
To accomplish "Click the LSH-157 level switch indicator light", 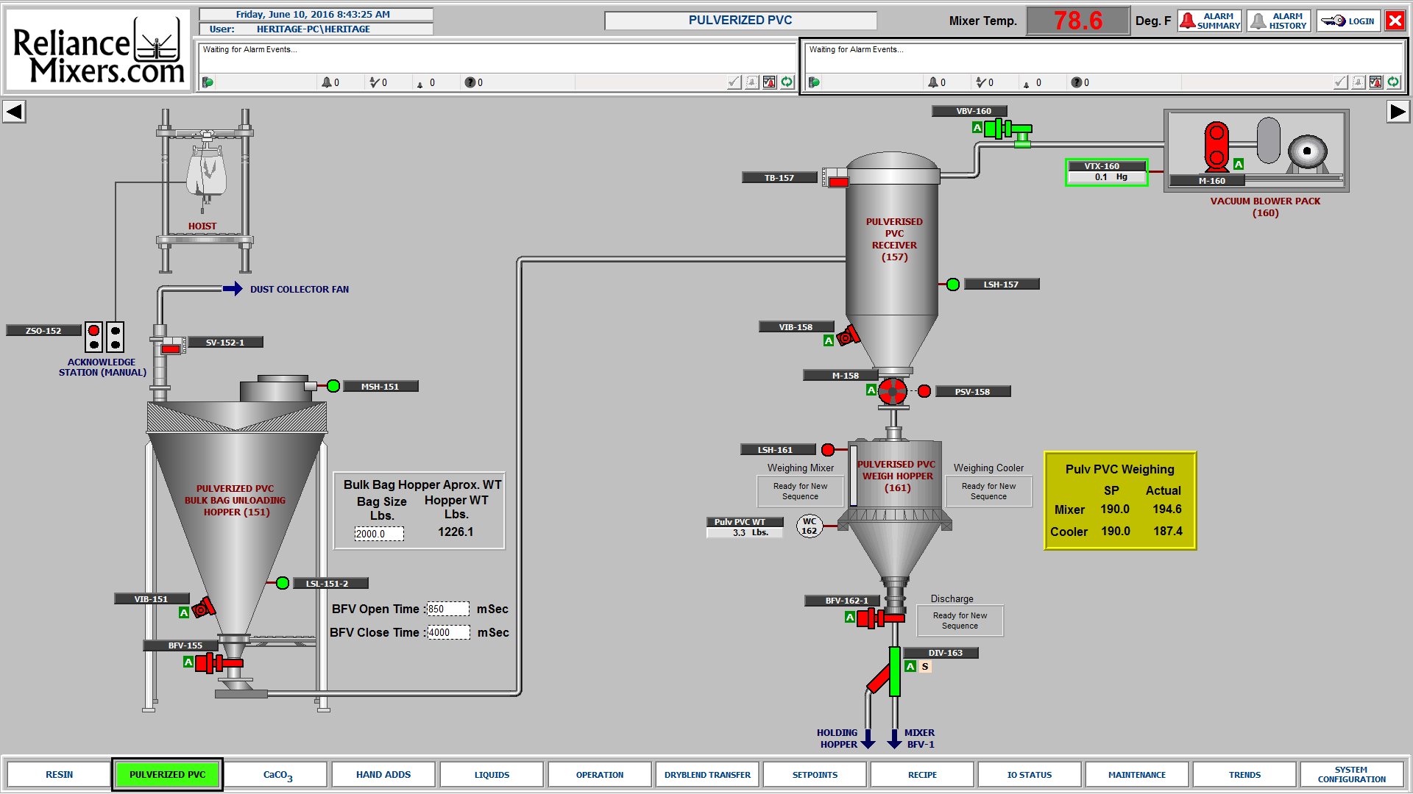I will 953,285.
